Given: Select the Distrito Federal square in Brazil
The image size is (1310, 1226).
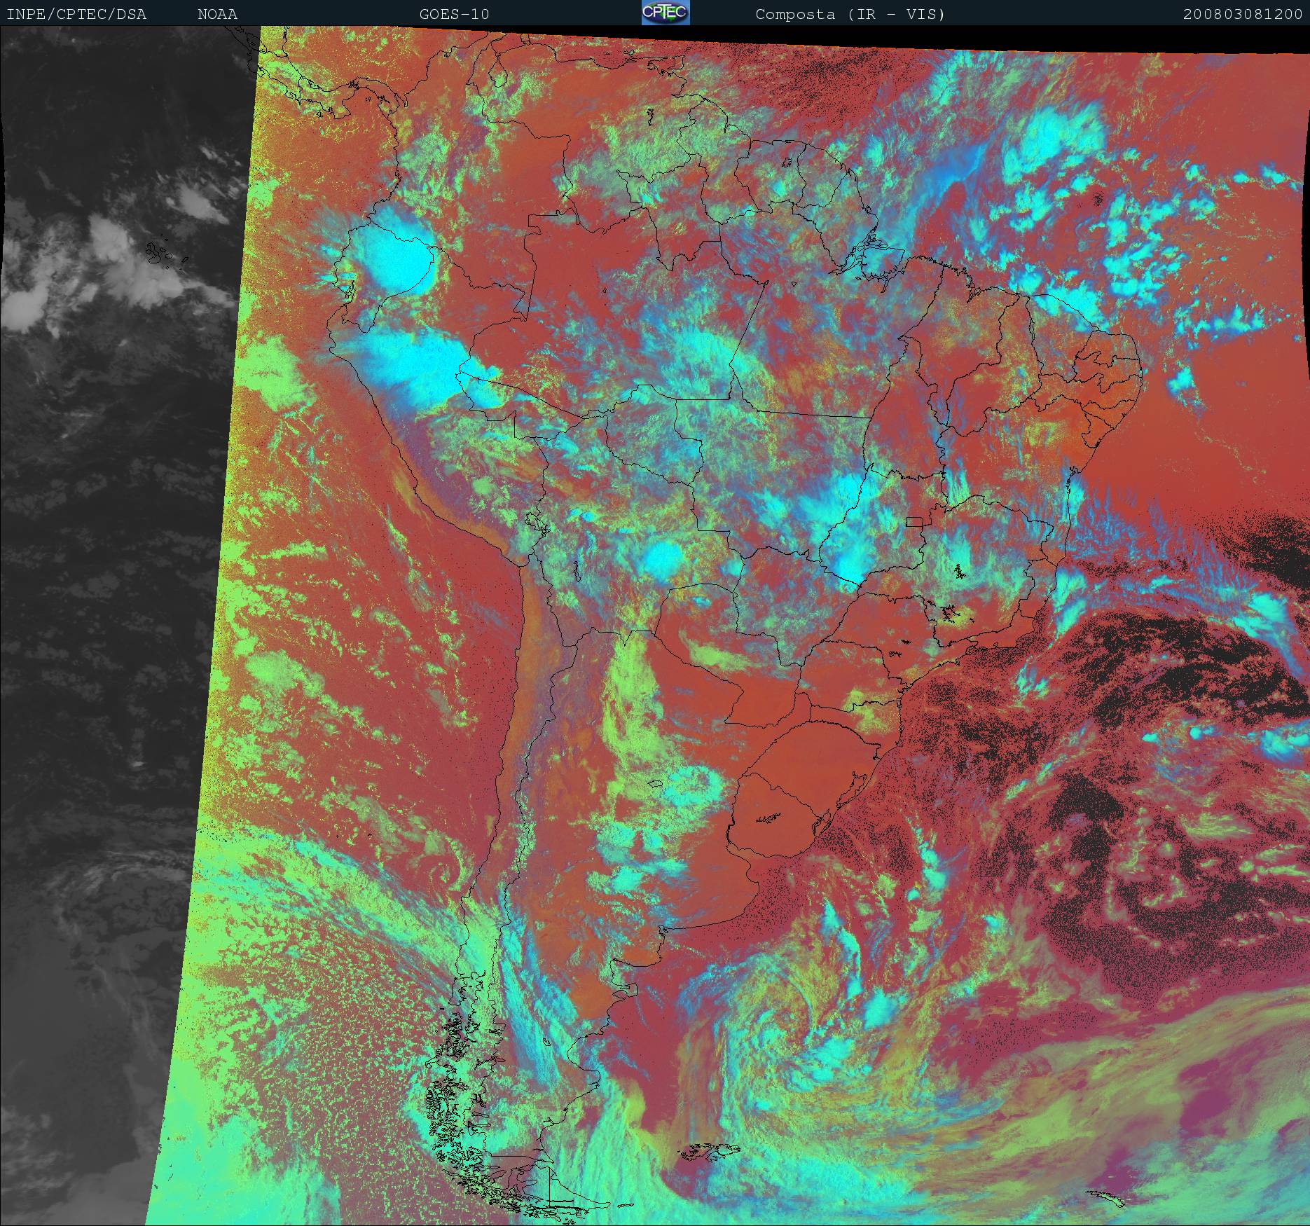Looking at the screenshot, I should [x=914, y=521].
